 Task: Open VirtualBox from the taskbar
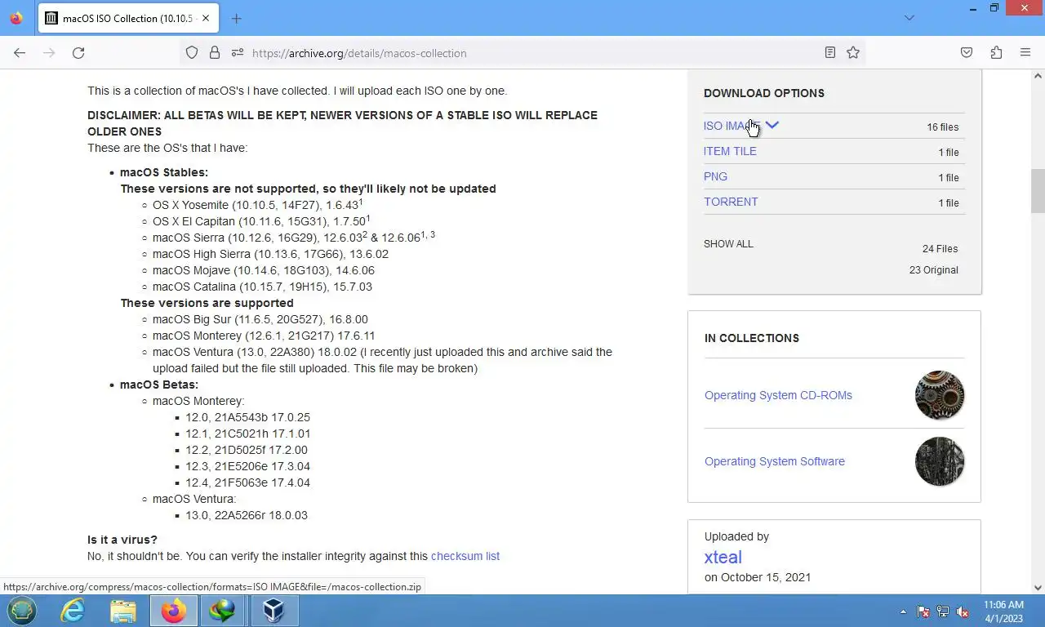[x=273, y=611]
